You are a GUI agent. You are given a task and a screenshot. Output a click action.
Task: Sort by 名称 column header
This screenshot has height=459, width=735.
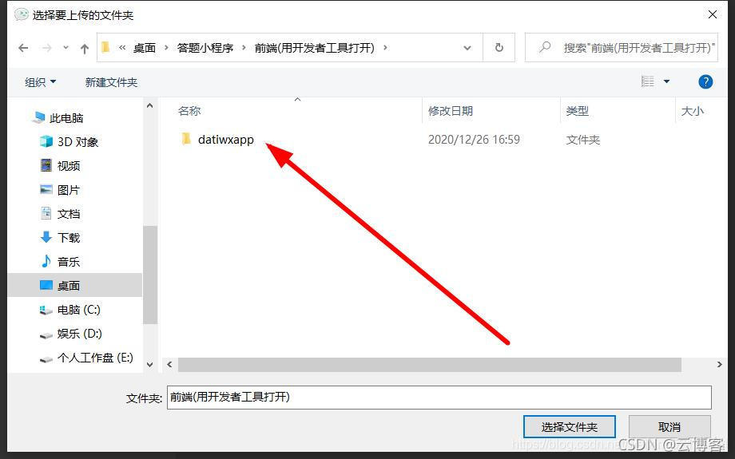point(189,111)
